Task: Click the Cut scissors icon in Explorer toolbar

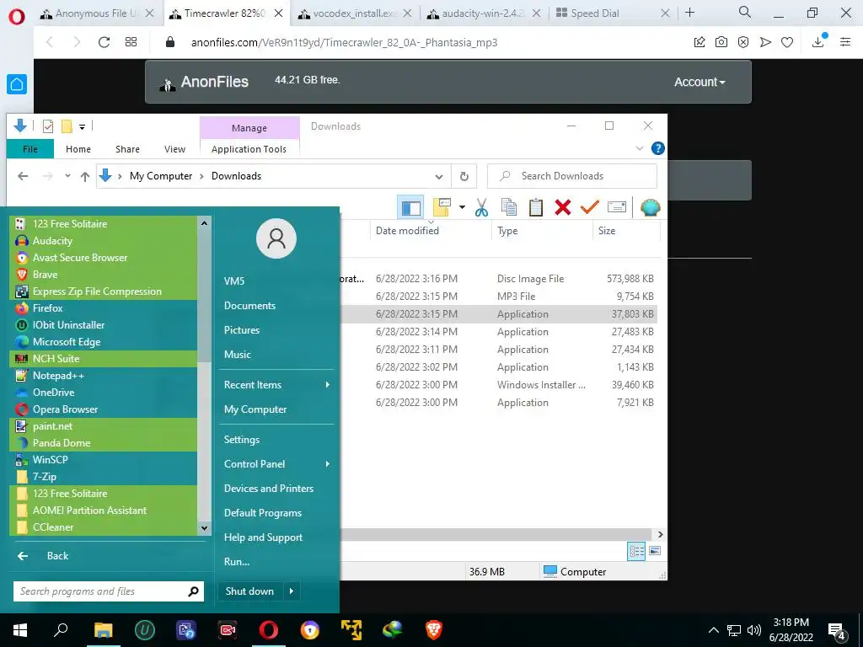Action: pyautogui.click(x=481, y=207)
